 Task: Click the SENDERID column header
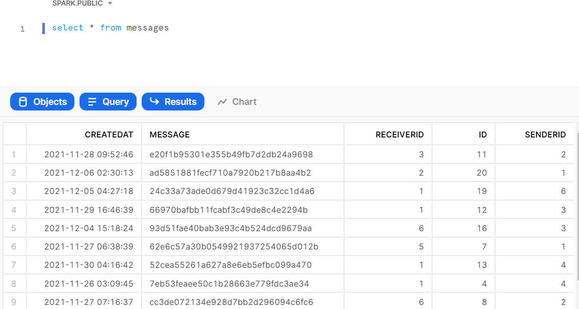click(535, 134)
